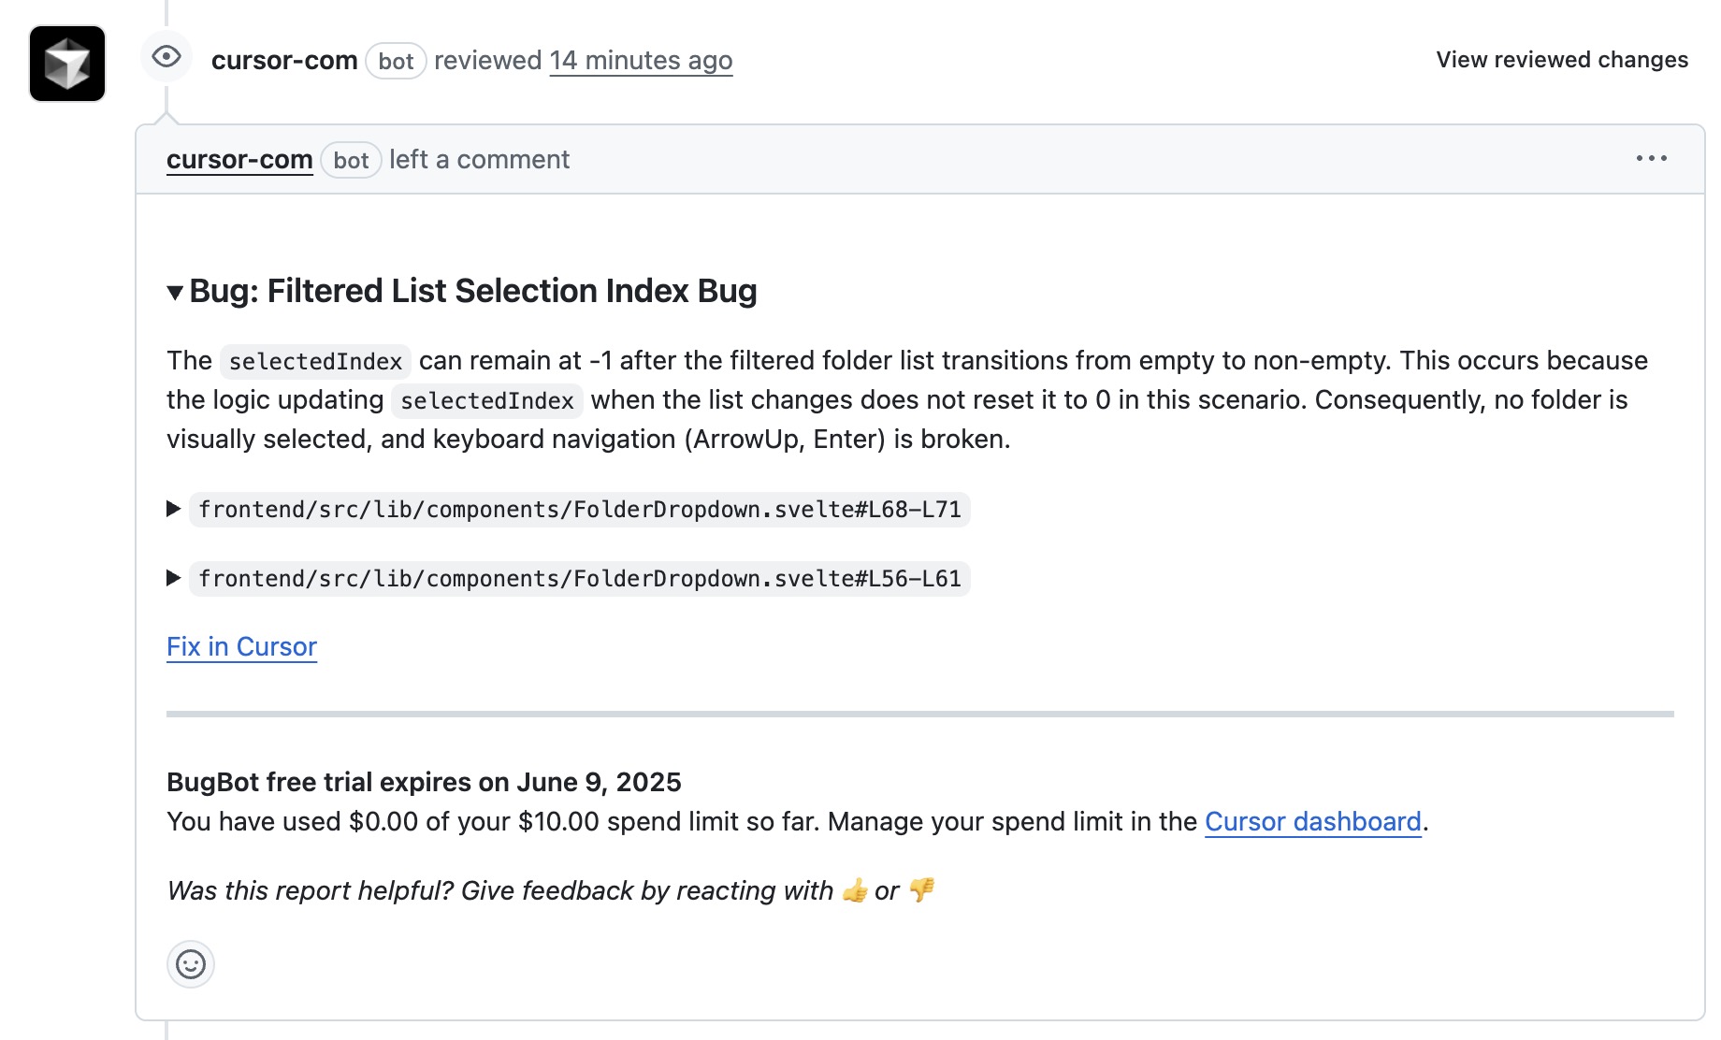Viewport: 1721px width, 1040px height.
Task: Click the thumbs down emoji
Action: pyautogui.click(x=921, y=890)
